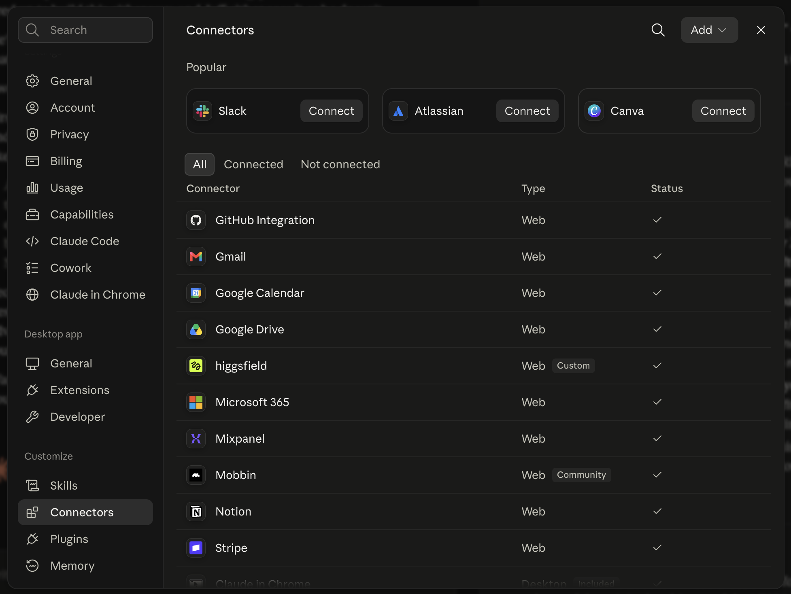Click the Notion row status checkmark

[x=657, y=511]
